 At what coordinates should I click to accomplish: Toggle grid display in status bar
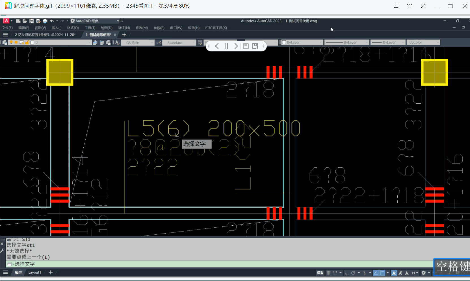[x=328, y=273]
